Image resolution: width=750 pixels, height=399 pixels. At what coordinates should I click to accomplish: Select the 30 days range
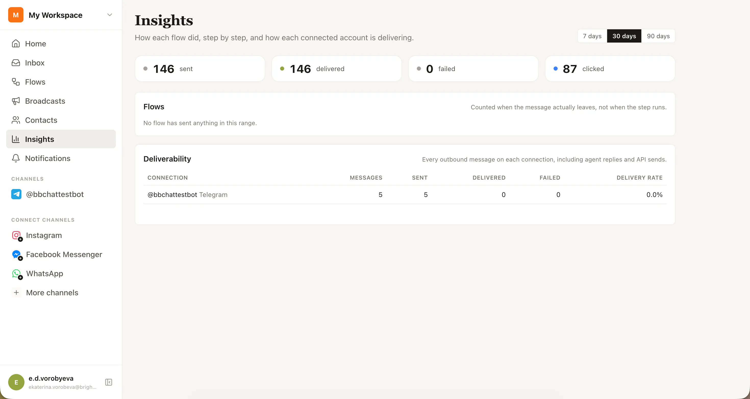(x=624, y=36)
